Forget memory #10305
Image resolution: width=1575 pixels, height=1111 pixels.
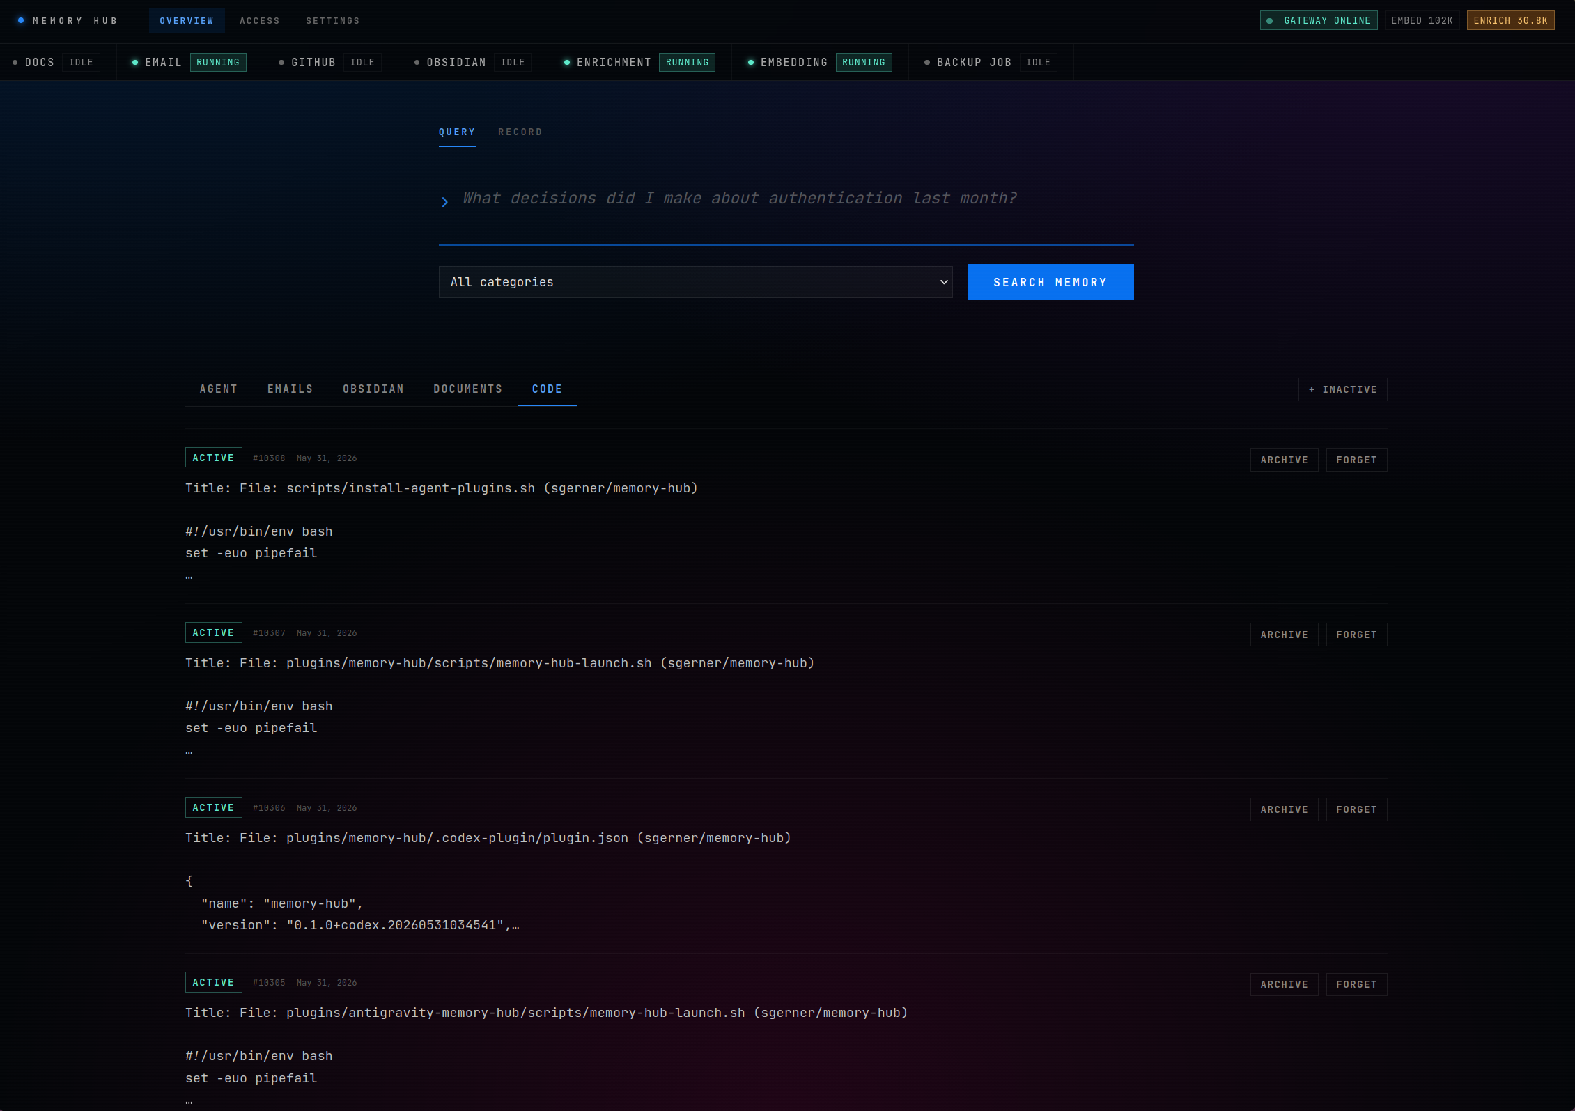tap(1356, 984)
